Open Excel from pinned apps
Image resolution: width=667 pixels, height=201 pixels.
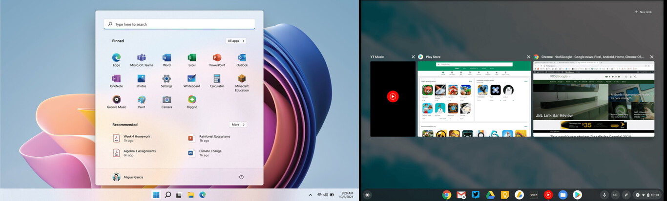click(x=192, y=60)
